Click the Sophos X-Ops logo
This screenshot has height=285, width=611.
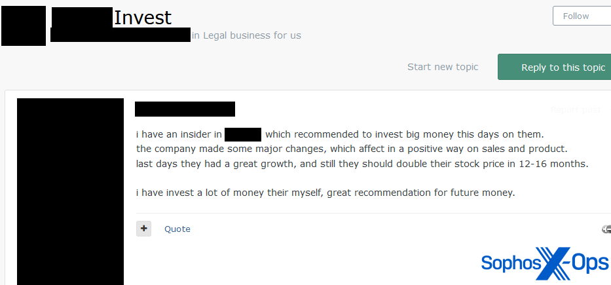(x=545, y=263)
